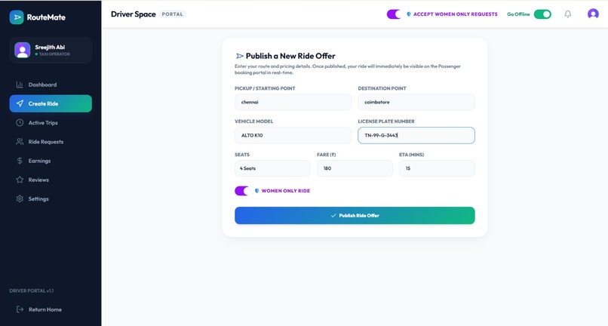Click Publish Ride Offer button

355,215
